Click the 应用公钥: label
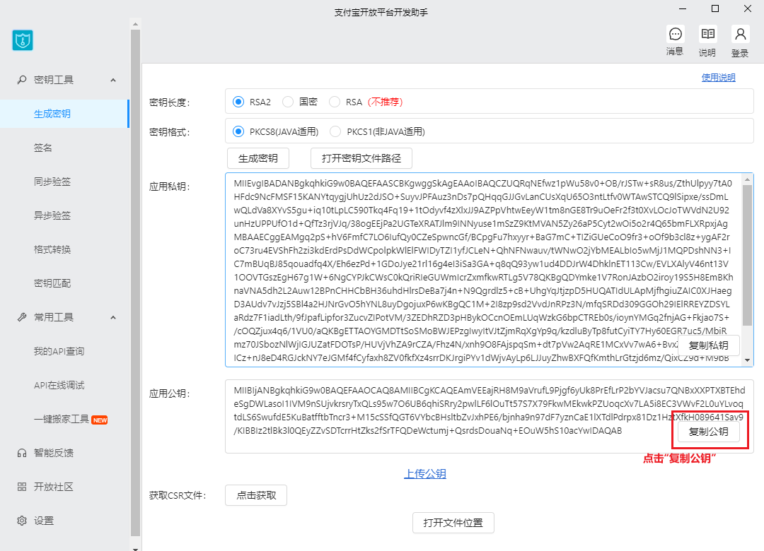The width and height of the screenshot is (764, 551). pyautogui.click(x=169, y=393)
